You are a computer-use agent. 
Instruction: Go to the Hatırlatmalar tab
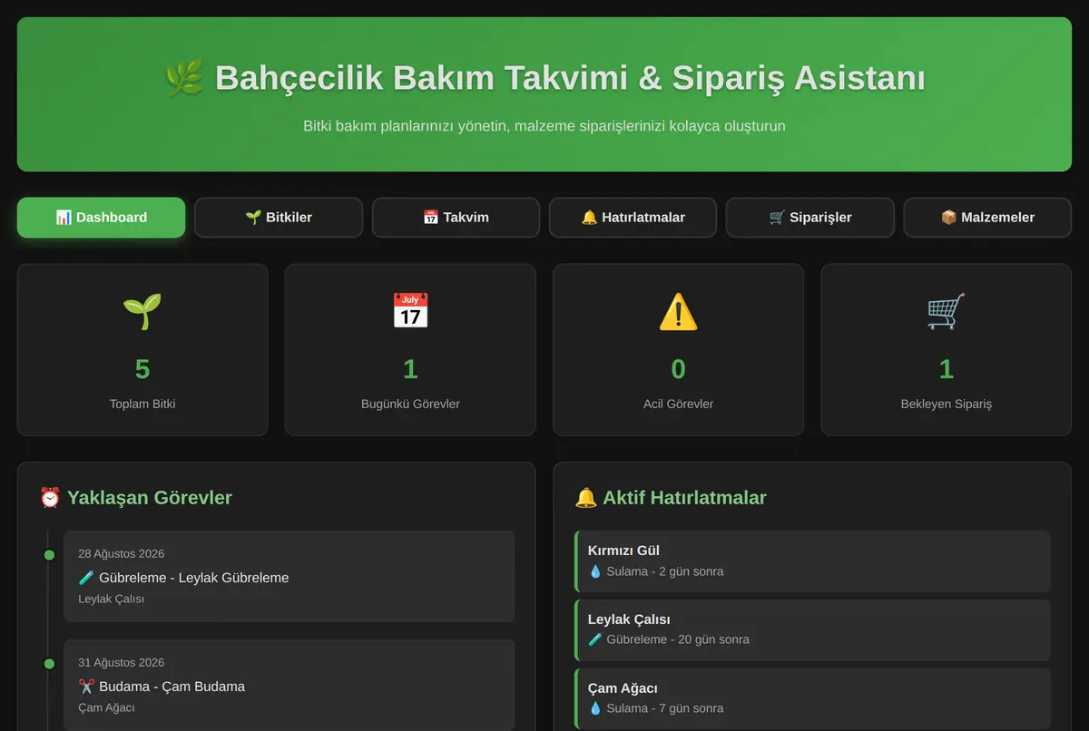click(x=633, y=218)
